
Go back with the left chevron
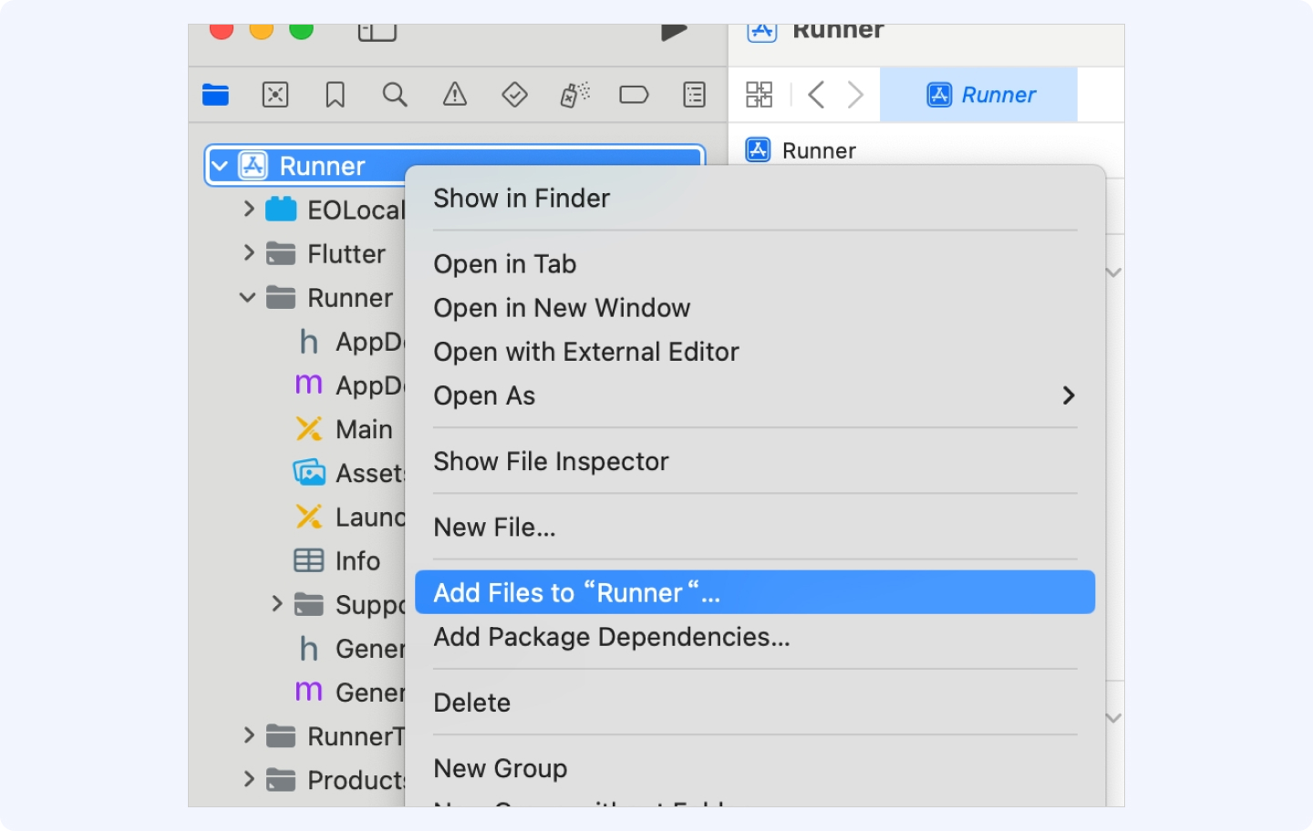click(816, 95)
